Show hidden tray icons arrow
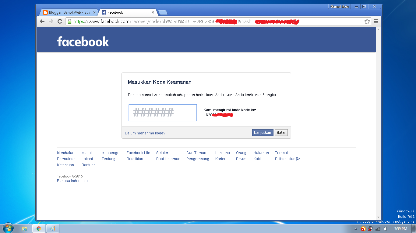Image resolution: width=416 pixels, height=233 pixels. tap(356, 229)
